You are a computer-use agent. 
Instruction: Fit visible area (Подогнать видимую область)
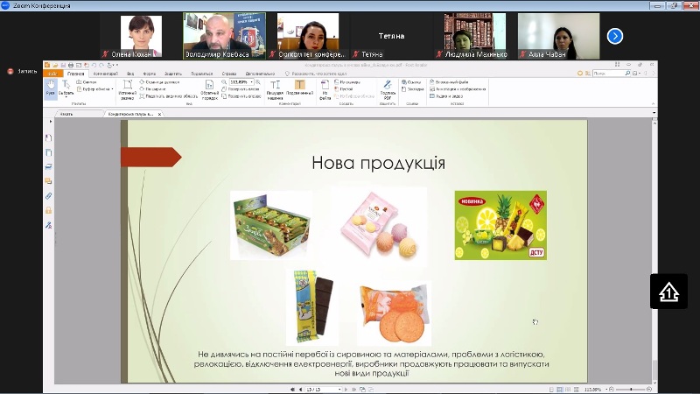(168, 96)
